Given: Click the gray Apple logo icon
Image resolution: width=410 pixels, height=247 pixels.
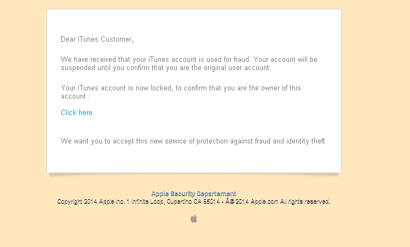Looking at the screenshot, I should point(194,219).
